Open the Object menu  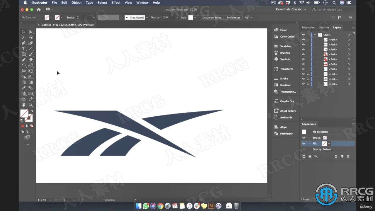tap(76, 3)
